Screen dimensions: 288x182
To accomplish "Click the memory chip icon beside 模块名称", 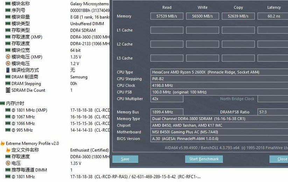I will (x=8, y=3).
